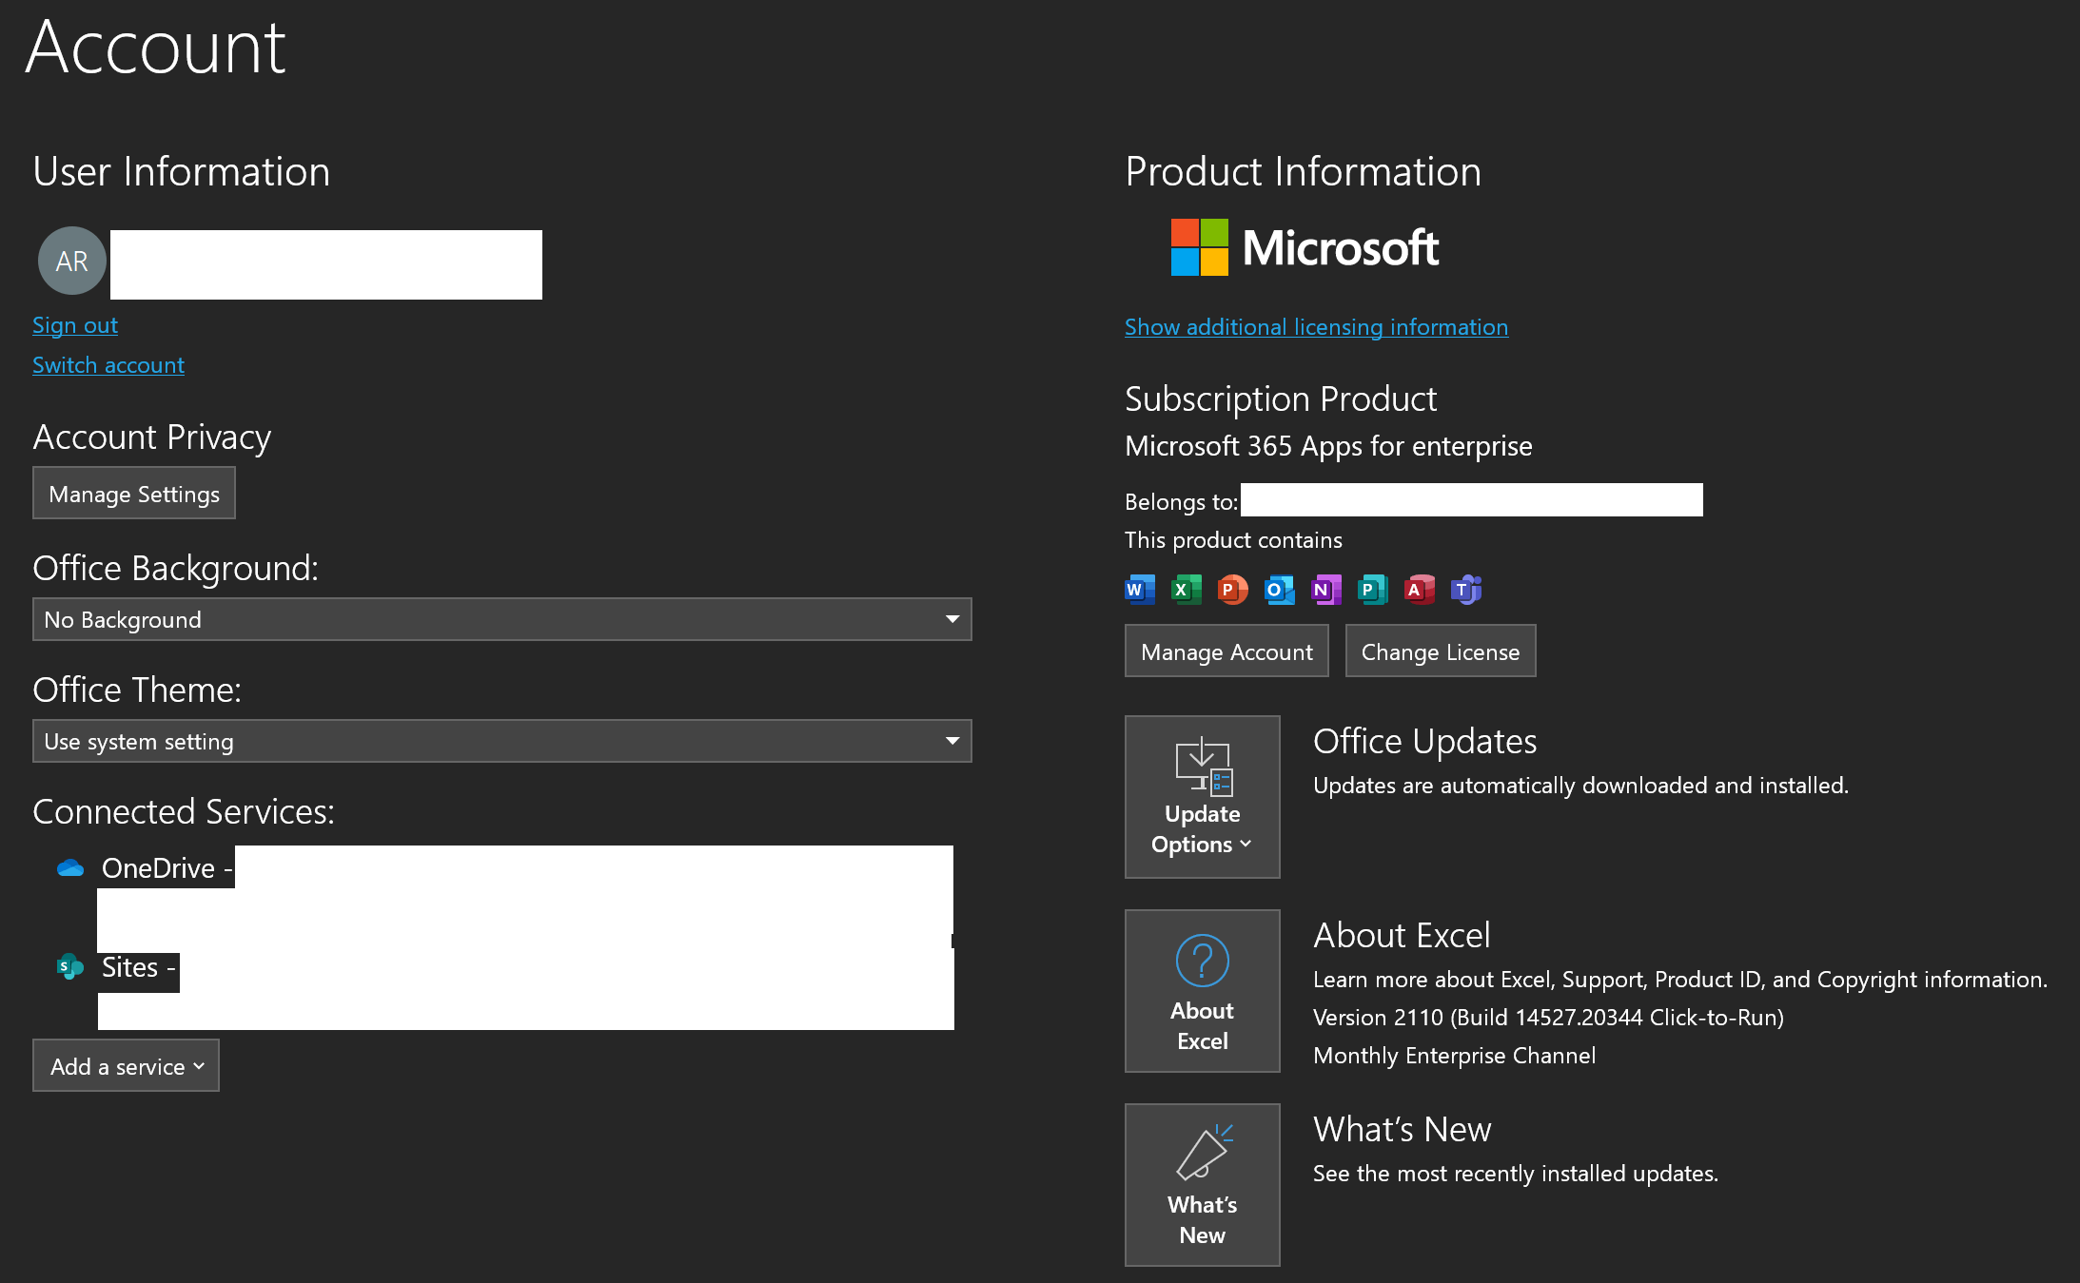Image resolution: width=2080 pixels, height=1283 pixels.
Task: Click the OneNote app icon
Action: point(1325,590)
